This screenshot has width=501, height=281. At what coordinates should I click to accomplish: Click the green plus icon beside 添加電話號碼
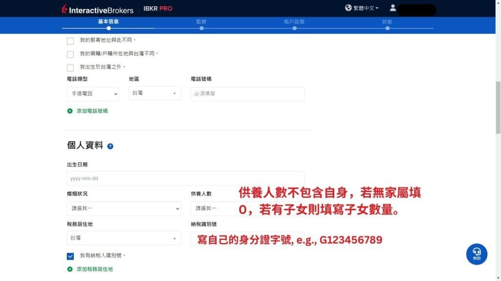click(x=68, y=111)
